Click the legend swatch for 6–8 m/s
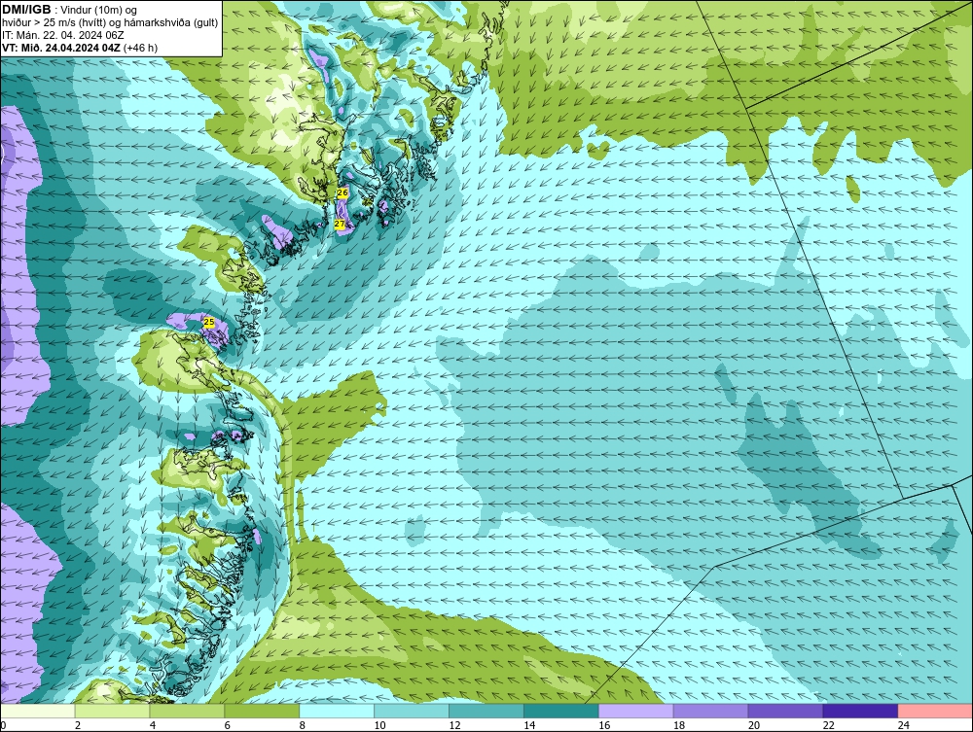 click(262, 711)
